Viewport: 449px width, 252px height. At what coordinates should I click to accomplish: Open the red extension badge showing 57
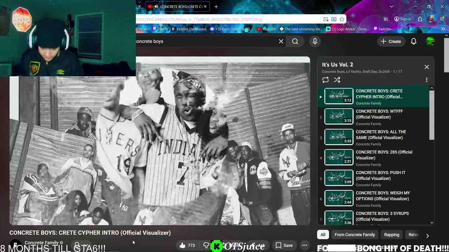[x=431, y=19]
